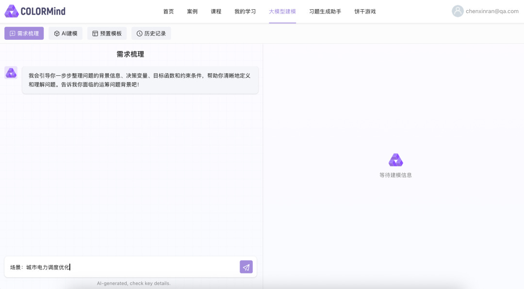This screenshot has width=524, height=289.
Task: Click the user avatar icon
Action: coord(458,11)
